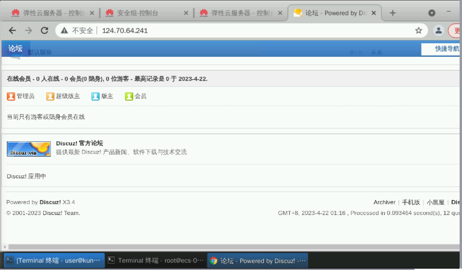Expand the Chrome tab search dropdown
The image size is (462, 270).
point(431,13)
